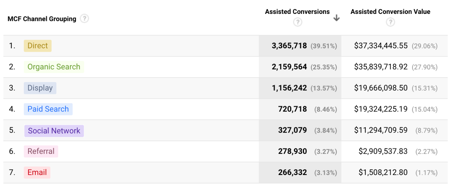
Task: Open the Social Network channel
Action: click(54, 131)
